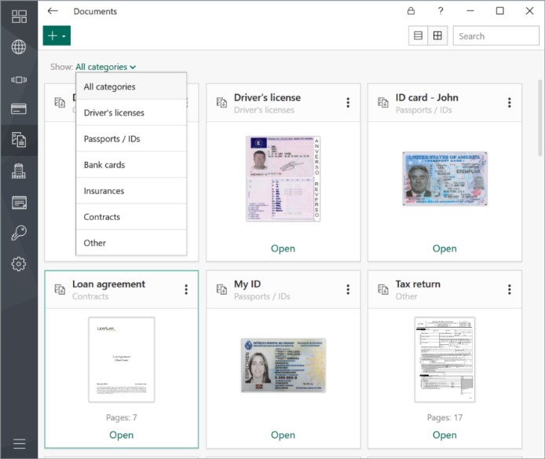
Task: Click the Tax return form thumbnail
Action: (444, 359)
